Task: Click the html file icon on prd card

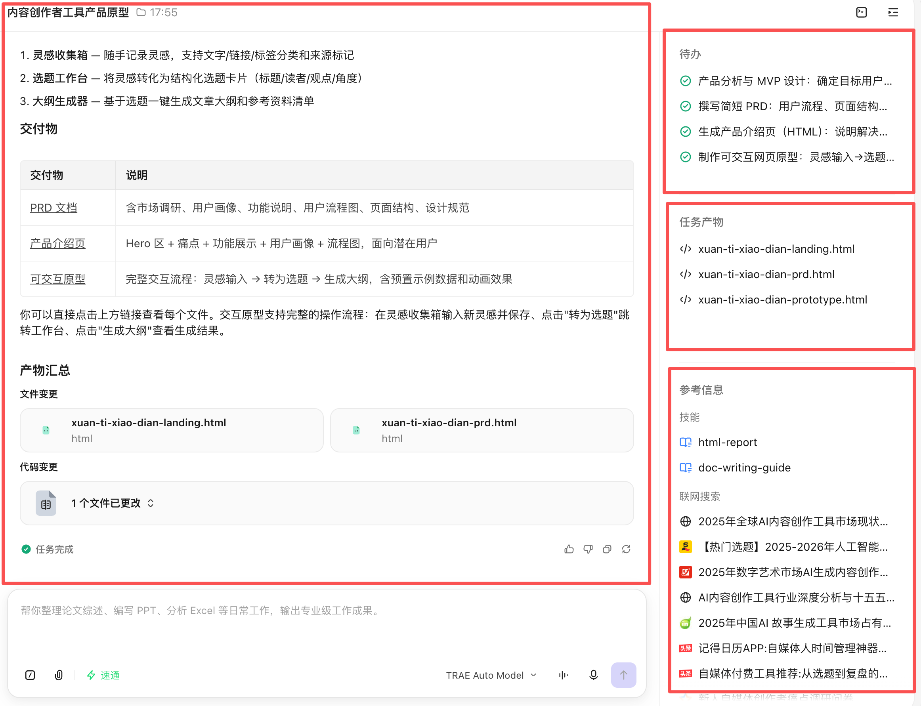Action: (x=356, y=430)
